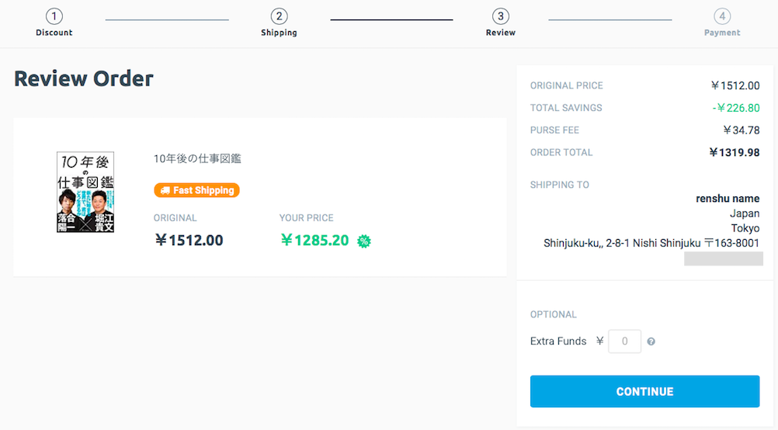This screenshot has width=778, height=430.
Task: Click the ORDER TOTAL ￥1319.98 value
Action: (x=734, y=153)
